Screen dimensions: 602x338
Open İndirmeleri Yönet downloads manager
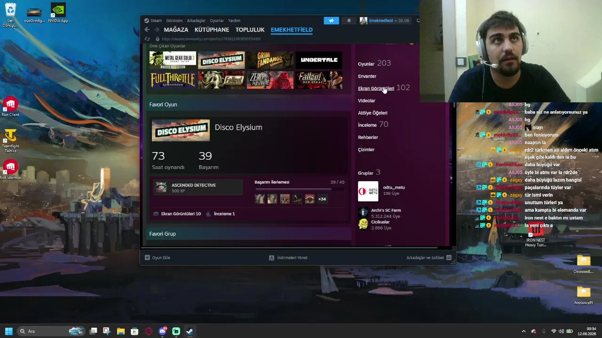pyautogui.click(x=288, y=258)
